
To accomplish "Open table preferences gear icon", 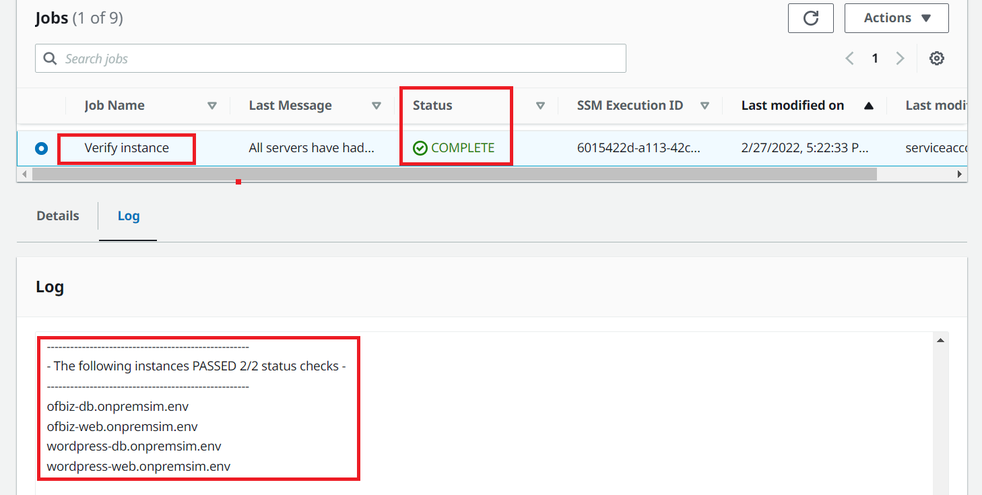I will (936, 59).
